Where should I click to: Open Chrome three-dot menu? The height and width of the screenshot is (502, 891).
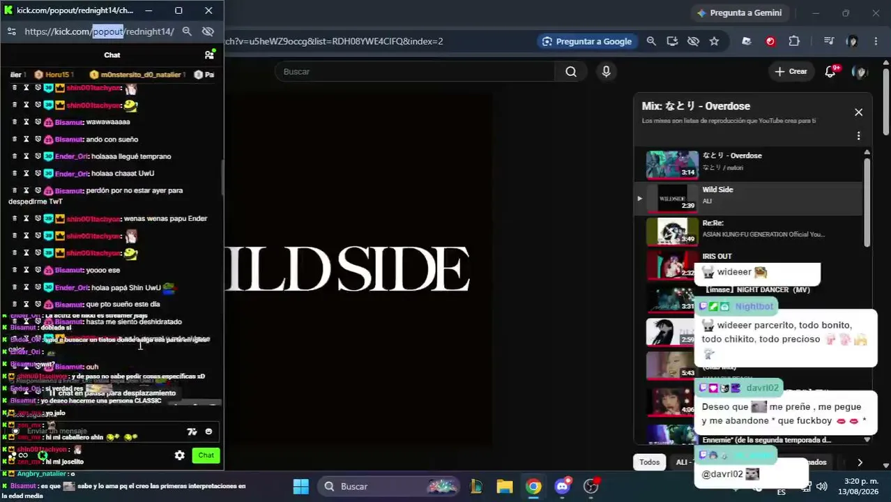pyautogui.click(x=876, y=41)
